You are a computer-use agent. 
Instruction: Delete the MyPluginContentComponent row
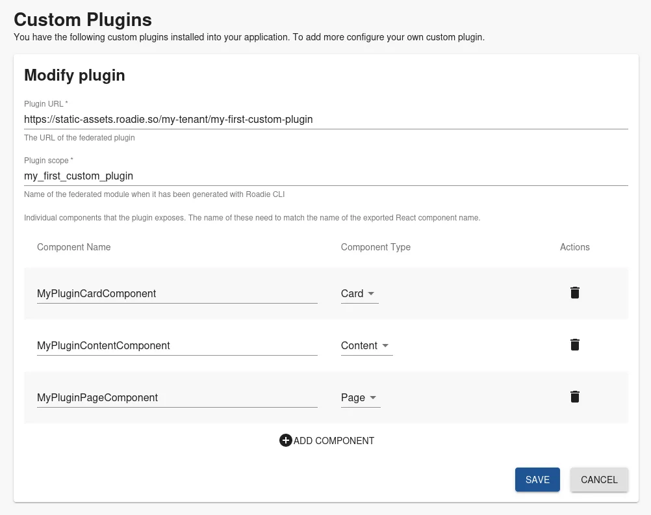[574, 345]
